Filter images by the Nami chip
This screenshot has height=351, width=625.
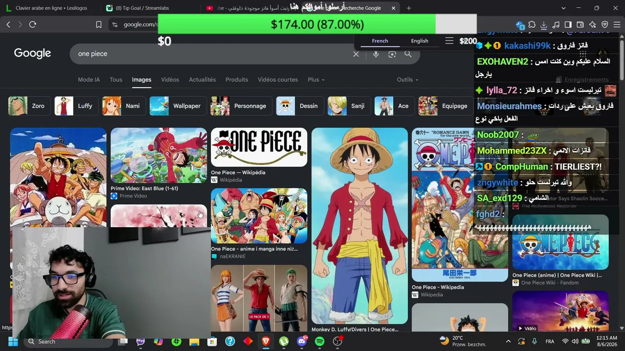point(124,106)
